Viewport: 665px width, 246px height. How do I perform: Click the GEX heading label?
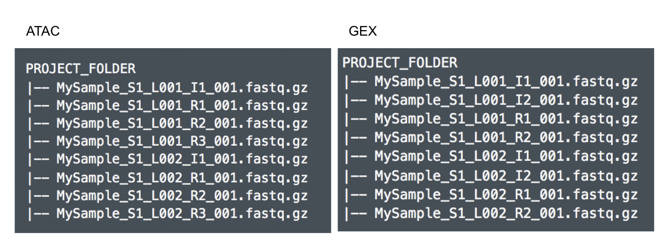point(363,32)
